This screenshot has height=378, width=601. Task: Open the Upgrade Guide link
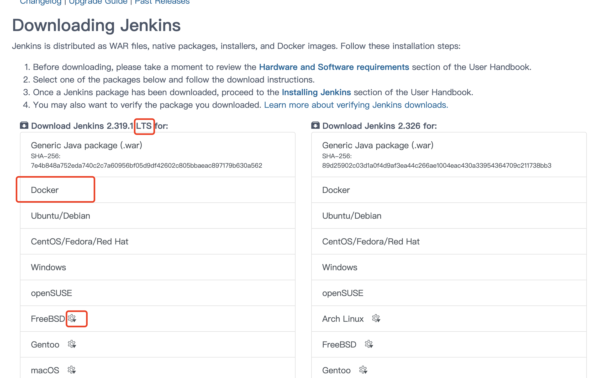click(x=98, y=2)
